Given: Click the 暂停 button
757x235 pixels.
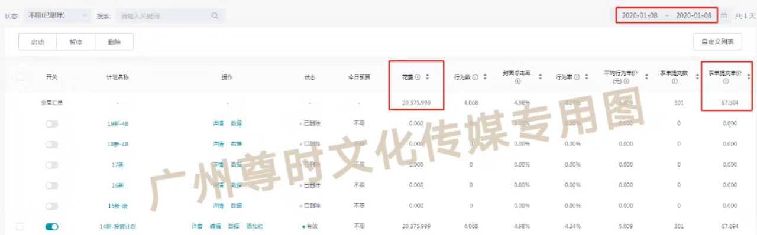Looking at the screenshot, I should [76, 42].
